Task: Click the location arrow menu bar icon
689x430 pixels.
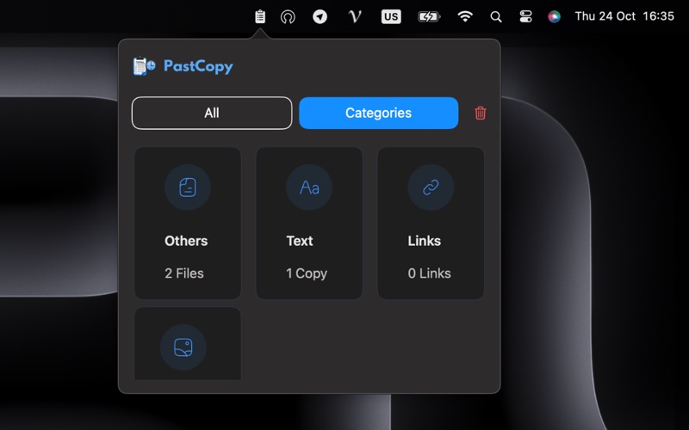Action: (x=320, y=16)
